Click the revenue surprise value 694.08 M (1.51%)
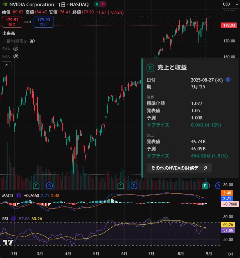 (209, 156)
